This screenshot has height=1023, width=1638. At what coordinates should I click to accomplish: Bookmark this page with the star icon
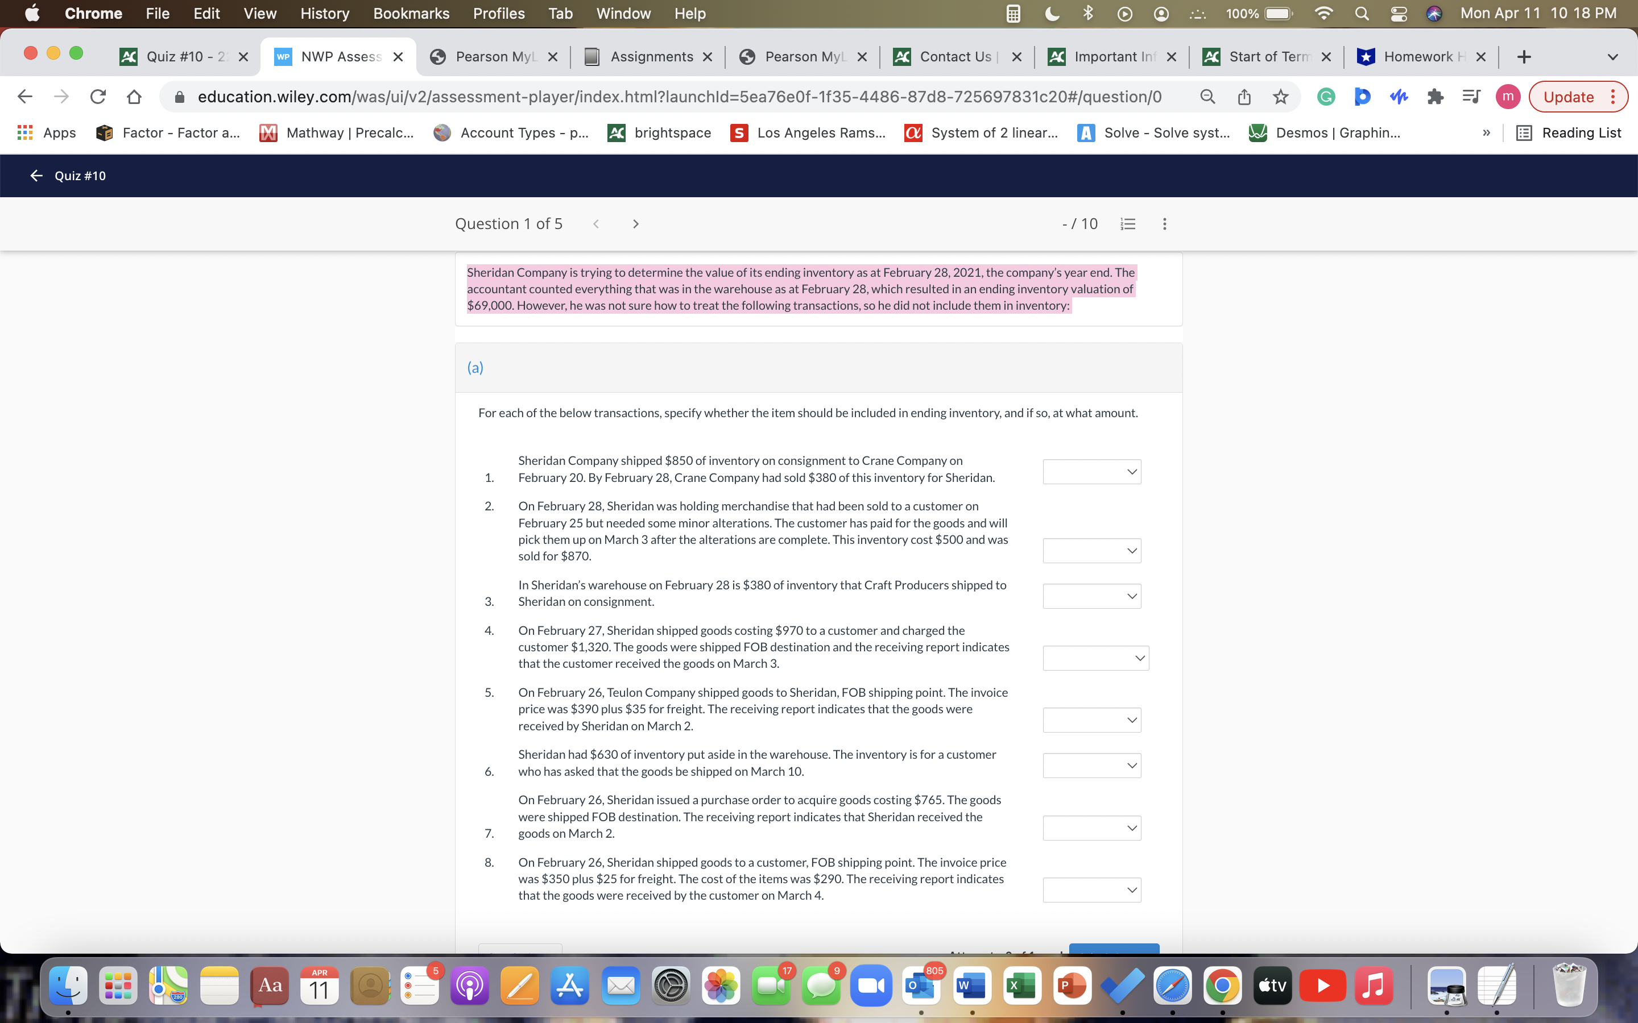click(x=1280, y=97)
